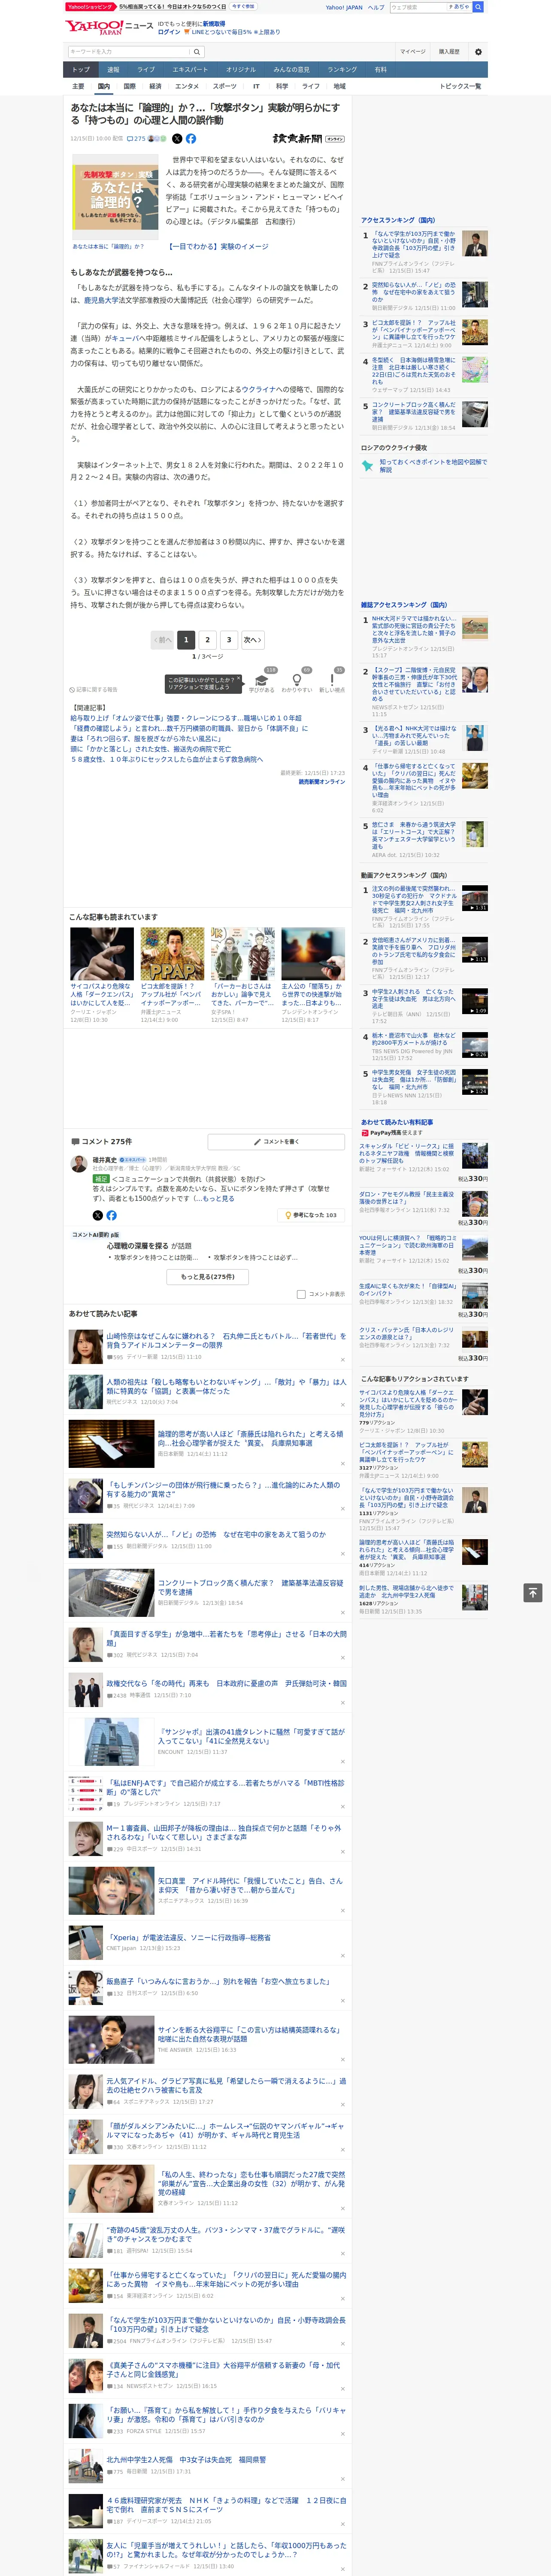Image resolution: width=551 pixels, height=2576 pixels.
Task: Open related article 給与取り上げ「オムツ姿で仕事」
Action: coord(186,718)
